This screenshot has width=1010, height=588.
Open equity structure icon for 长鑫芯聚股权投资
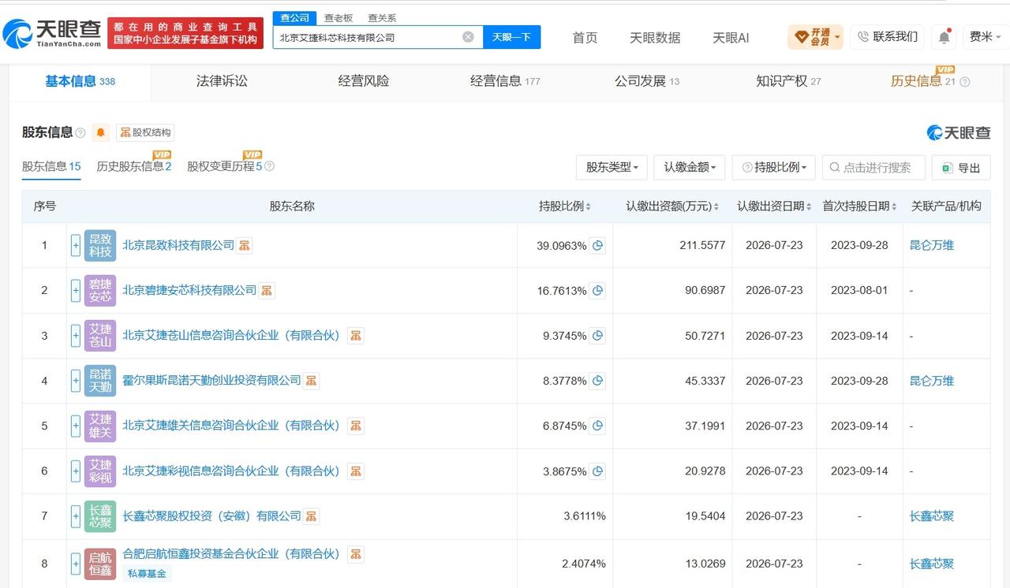(x=312, y=516)
